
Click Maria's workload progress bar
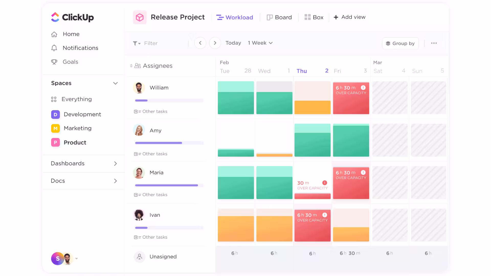[169, 185]
